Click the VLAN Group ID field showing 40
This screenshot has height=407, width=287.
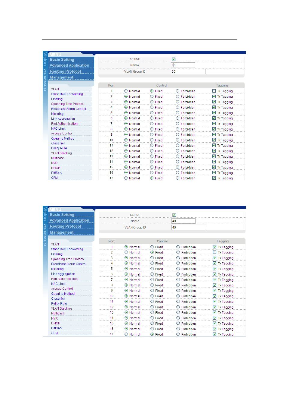click(189, 227)
